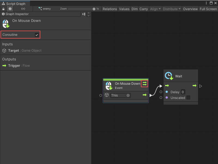The image size is (218, 164).
Task: Click the Wait node's clock icon
Action: 168,76
